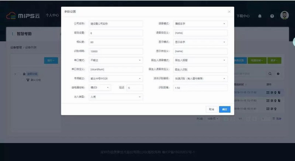Open 下载中心 in the top menu
The image size is (295, 161).
pyautogui.click(x=243, y=16)
